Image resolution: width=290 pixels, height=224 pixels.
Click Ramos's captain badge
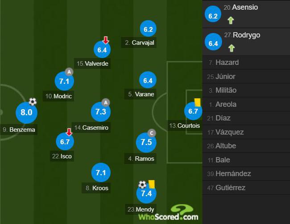[x=152, y=133]
